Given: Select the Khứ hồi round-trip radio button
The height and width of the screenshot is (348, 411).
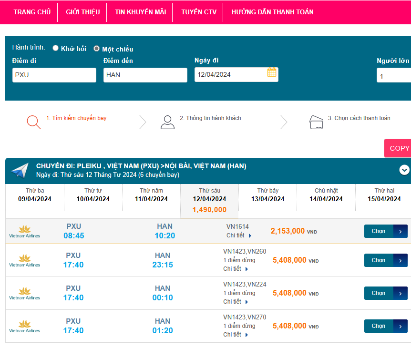Looking at the screenshot, I should coord(56,48).
